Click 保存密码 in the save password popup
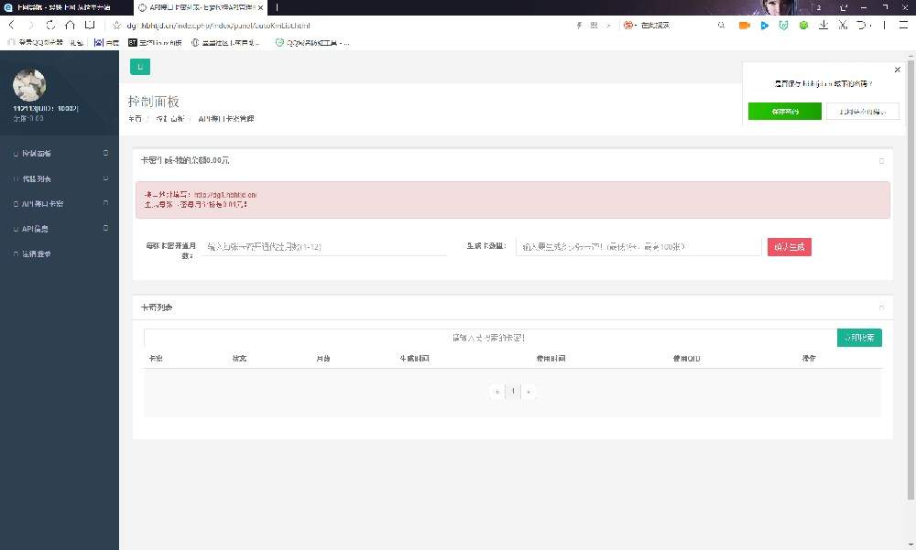916x550 pixels. point(785,111)
